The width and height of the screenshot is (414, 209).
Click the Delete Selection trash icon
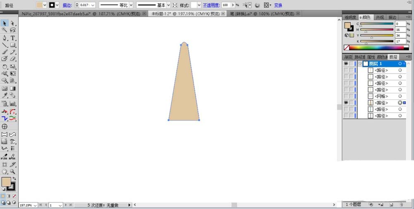coord(401,204)
